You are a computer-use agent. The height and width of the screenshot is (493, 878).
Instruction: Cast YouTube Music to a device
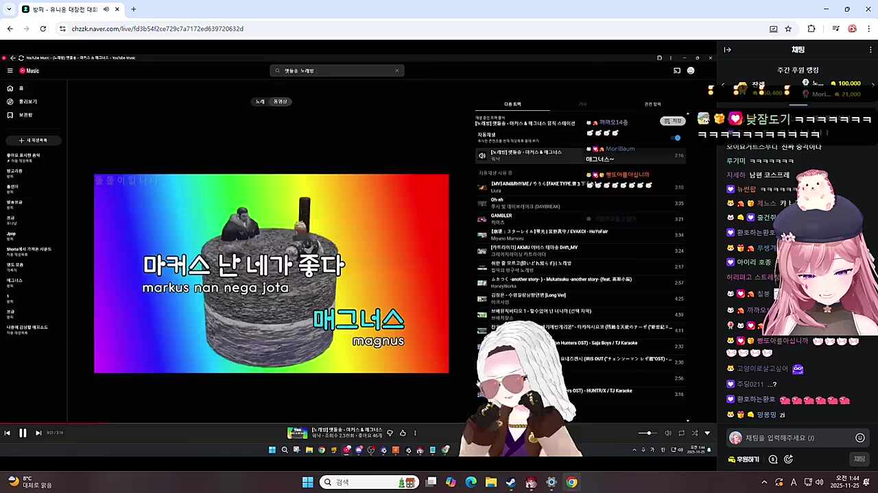pos(677,71)
